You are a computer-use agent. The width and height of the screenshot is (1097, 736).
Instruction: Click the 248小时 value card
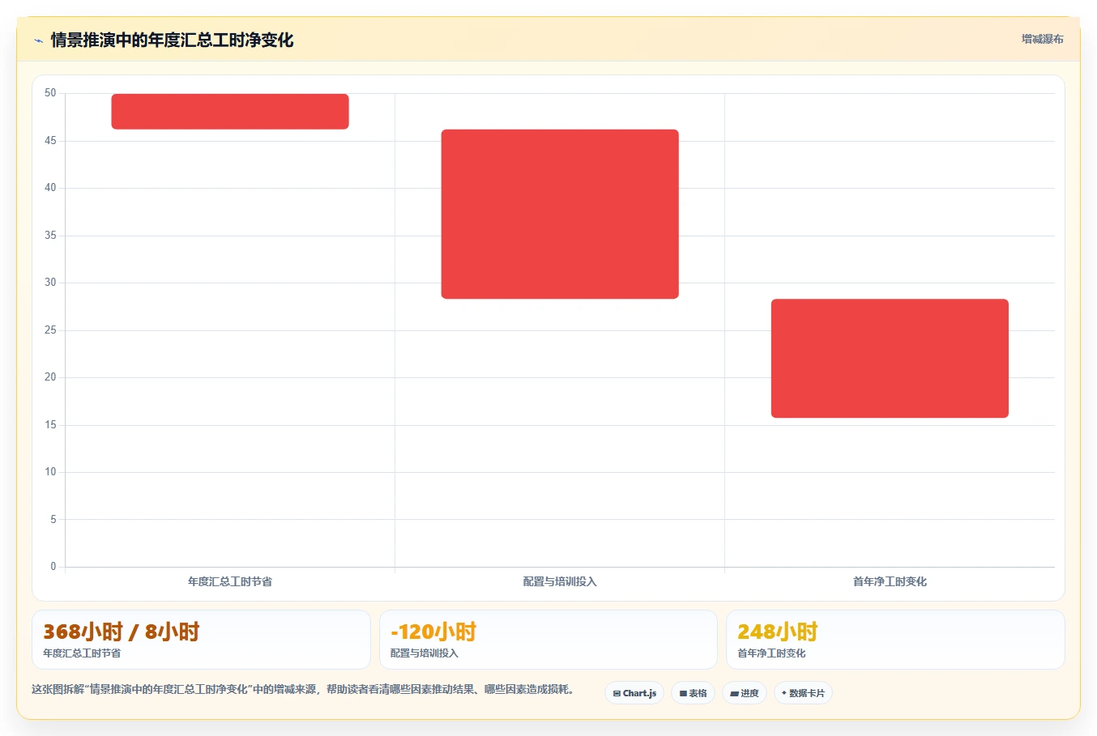[895, 640]
